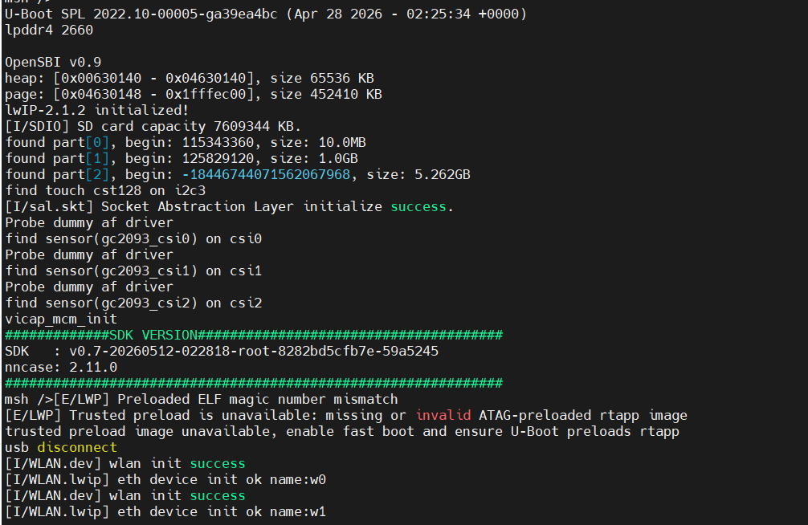Click the green SDK VERSION banner
The height and width of the screenshot is (525, 808).
coord(254,336)
